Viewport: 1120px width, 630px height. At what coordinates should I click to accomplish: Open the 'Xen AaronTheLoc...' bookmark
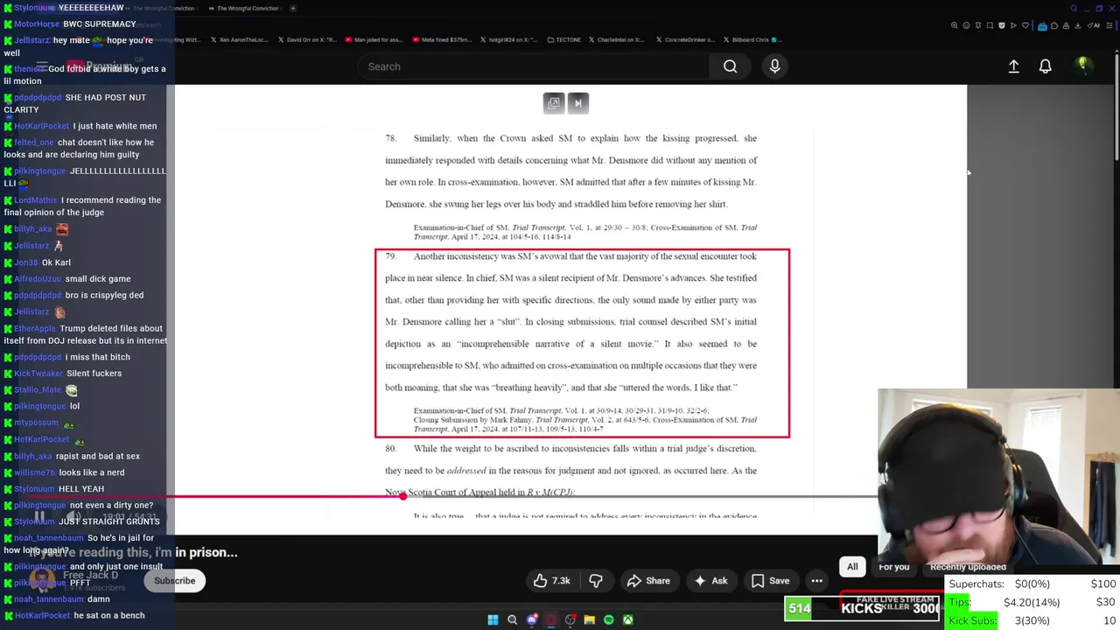coord(239,39)
